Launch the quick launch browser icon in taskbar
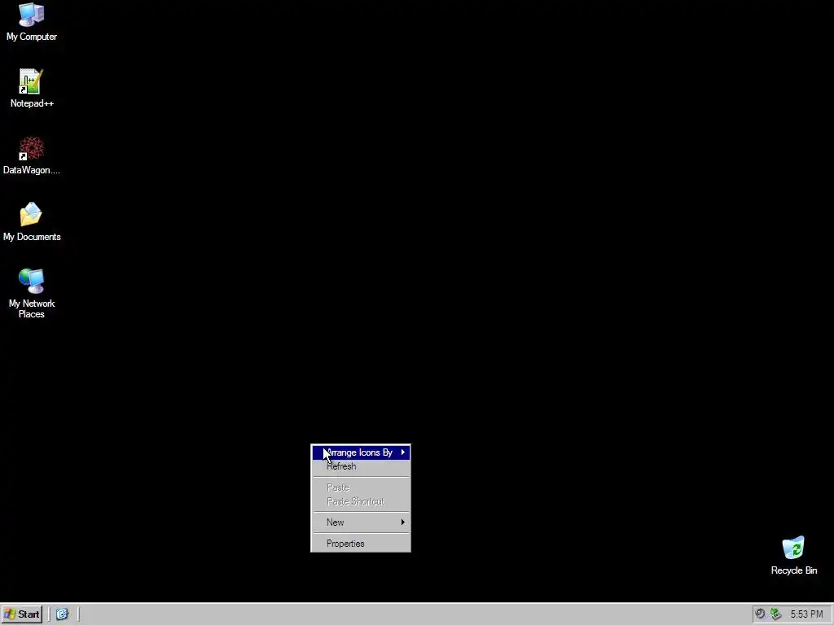The width and height of the screenshot is (834, 625). point(62,614)
